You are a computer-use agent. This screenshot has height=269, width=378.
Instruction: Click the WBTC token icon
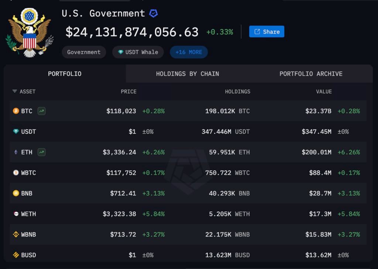coord(16,173)
